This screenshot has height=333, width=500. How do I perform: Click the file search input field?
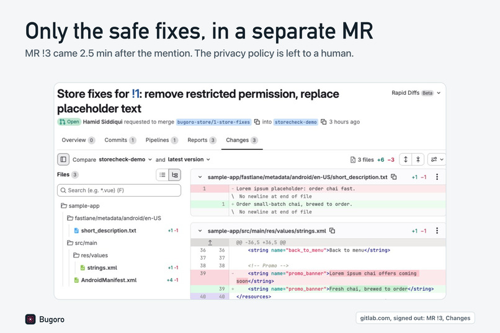click(119, 190)
